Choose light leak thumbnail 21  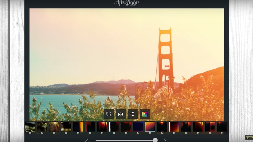coord(102,127)
